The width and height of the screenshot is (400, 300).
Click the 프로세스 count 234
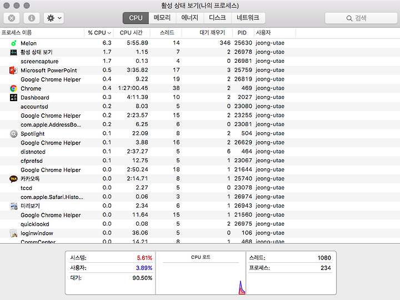pyautogui.click(x=326, y=268)
